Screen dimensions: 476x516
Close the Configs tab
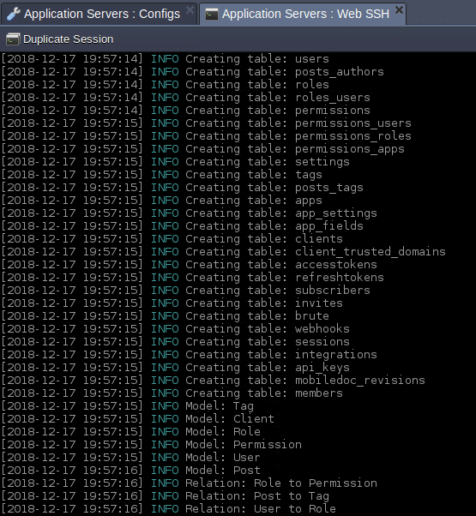click(190, 10)
